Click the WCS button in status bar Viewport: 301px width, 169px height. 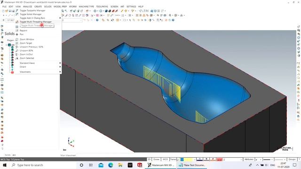(x=165, y=160)
